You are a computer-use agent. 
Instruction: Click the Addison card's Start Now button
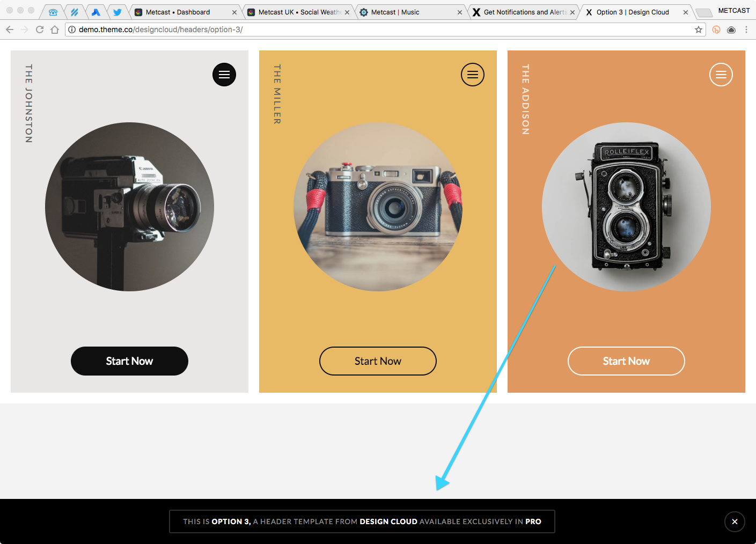(626, 361)
